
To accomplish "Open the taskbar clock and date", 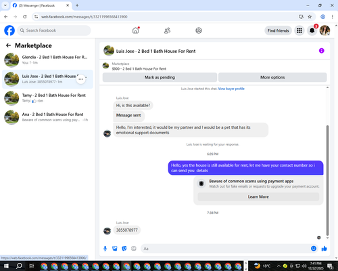I will click(316, 266).
